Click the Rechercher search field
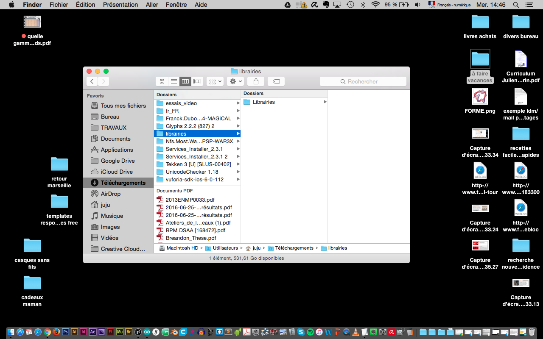 pos(363,81)
